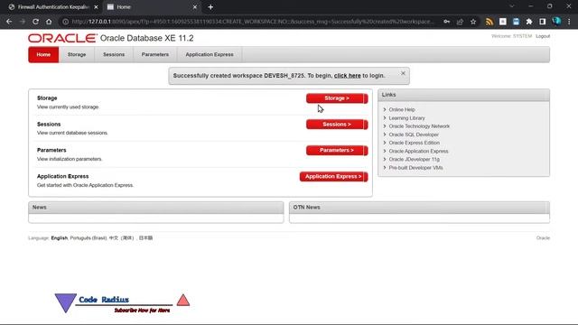Open the Oracle SQL Developer link
Image resolution: width=578 pixels, height=325 pixels.
pos(414,135)
